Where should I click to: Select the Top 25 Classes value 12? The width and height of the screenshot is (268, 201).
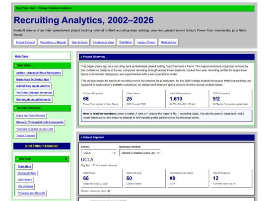215,178
